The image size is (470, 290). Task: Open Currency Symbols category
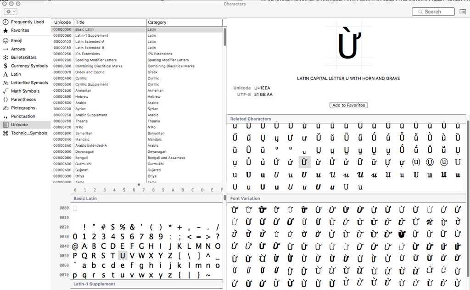(x=28, y=66)
